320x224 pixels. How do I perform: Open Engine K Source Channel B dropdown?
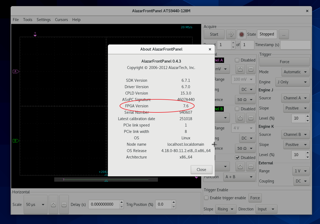click(296, 135)
